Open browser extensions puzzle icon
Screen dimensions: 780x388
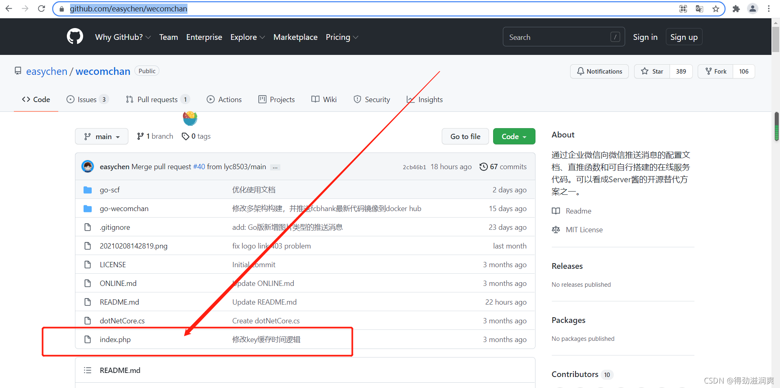tap(736, 9)
